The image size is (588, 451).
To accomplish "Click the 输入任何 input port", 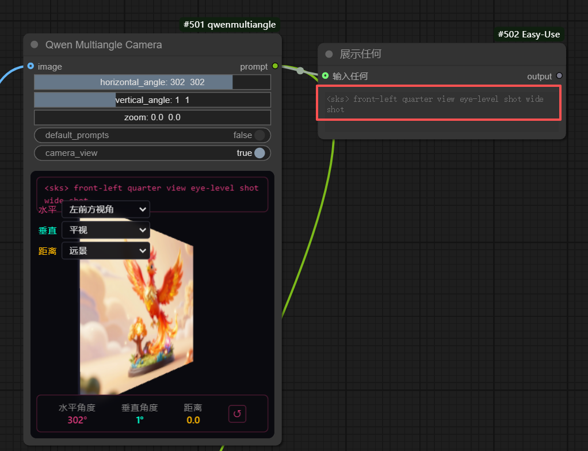I will pyautogui.click(x=326, y=76).
